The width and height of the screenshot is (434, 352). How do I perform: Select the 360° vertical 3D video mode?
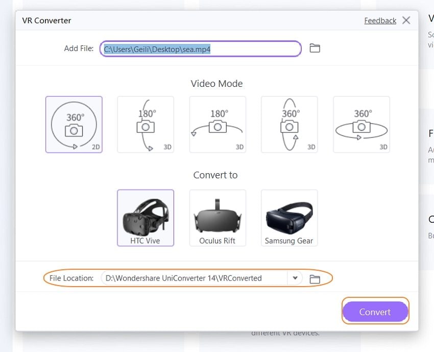pyautogui.click(x=289, y=124)
